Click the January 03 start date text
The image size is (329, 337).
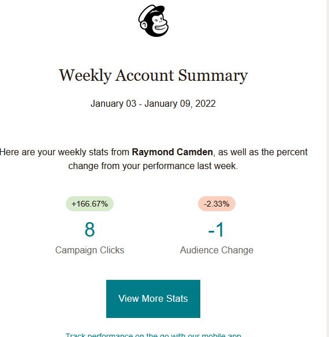point(113,104)
